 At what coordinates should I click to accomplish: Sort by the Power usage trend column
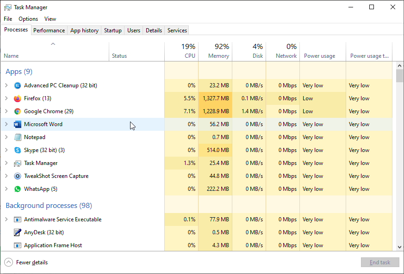coord(369,52)
